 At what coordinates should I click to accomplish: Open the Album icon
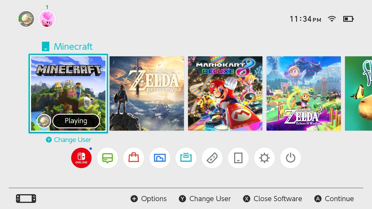click(160, 158)
